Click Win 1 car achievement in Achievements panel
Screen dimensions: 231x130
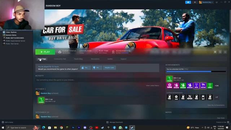coord(169,79)
